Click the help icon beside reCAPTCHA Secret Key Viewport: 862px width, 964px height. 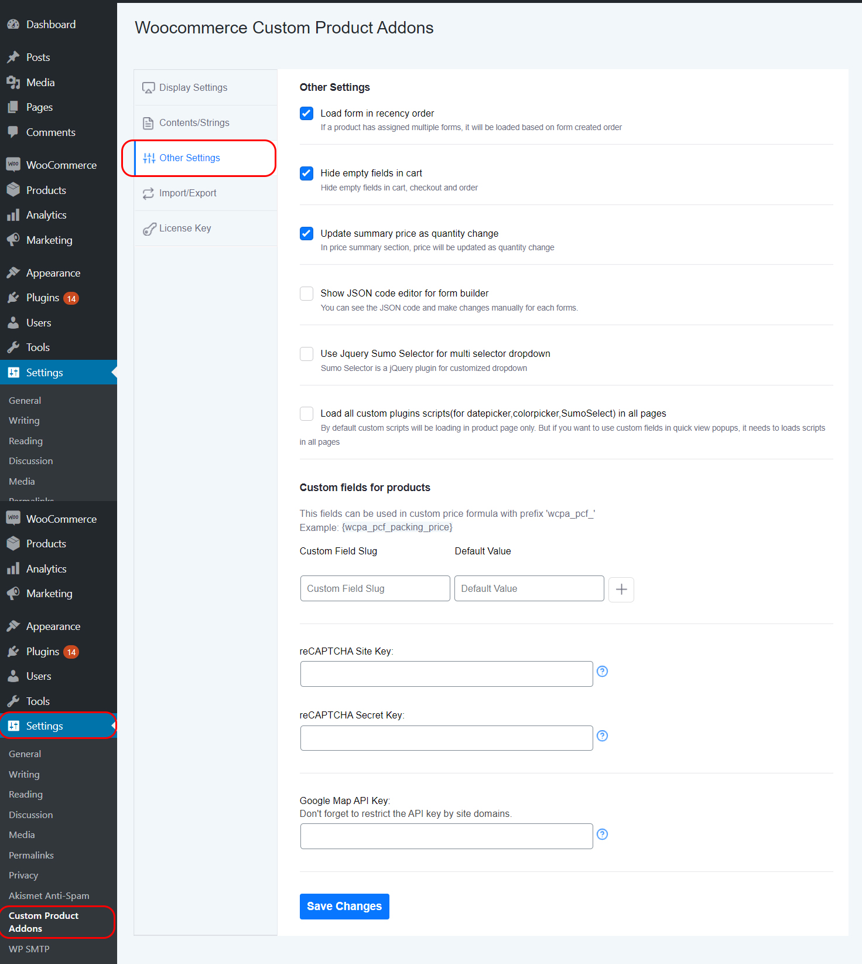click(602, 736)
